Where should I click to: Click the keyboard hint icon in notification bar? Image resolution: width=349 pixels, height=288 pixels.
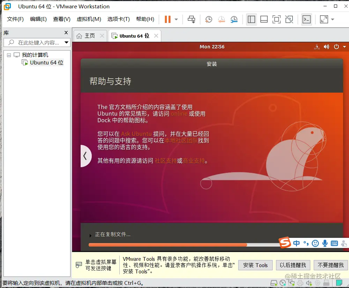pyautogui.click(x=79, y=265)
